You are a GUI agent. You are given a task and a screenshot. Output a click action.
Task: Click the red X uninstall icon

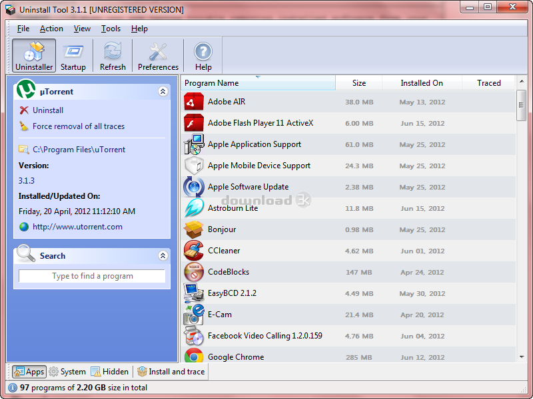[24, 110]
